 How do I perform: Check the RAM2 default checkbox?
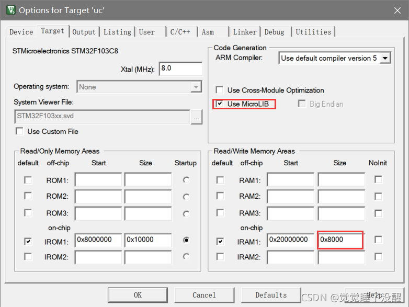(220, 196)
